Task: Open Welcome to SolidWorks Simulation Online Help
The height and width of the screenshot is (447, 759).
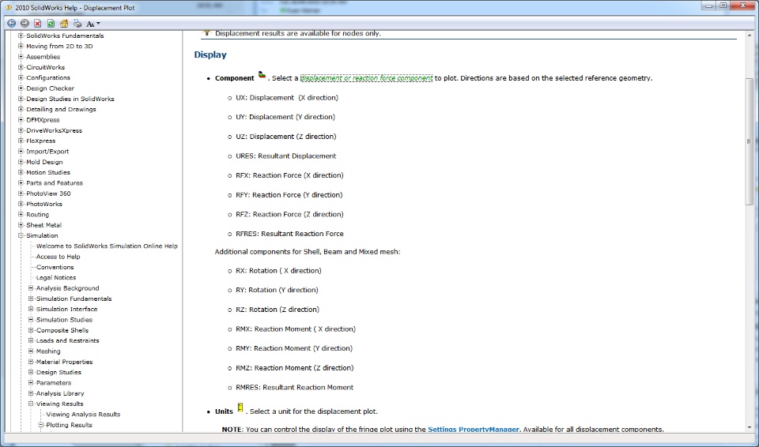Action: click(107, 246)
